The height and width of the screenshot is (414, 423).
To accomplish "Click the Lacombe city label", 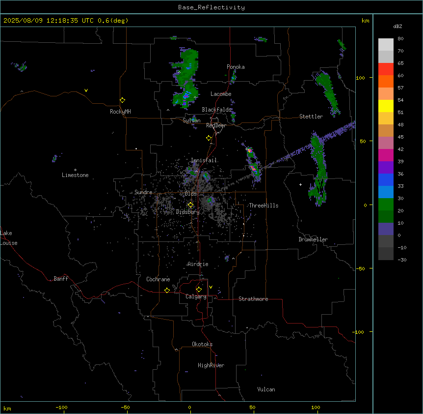I will (x=221, y=94).
